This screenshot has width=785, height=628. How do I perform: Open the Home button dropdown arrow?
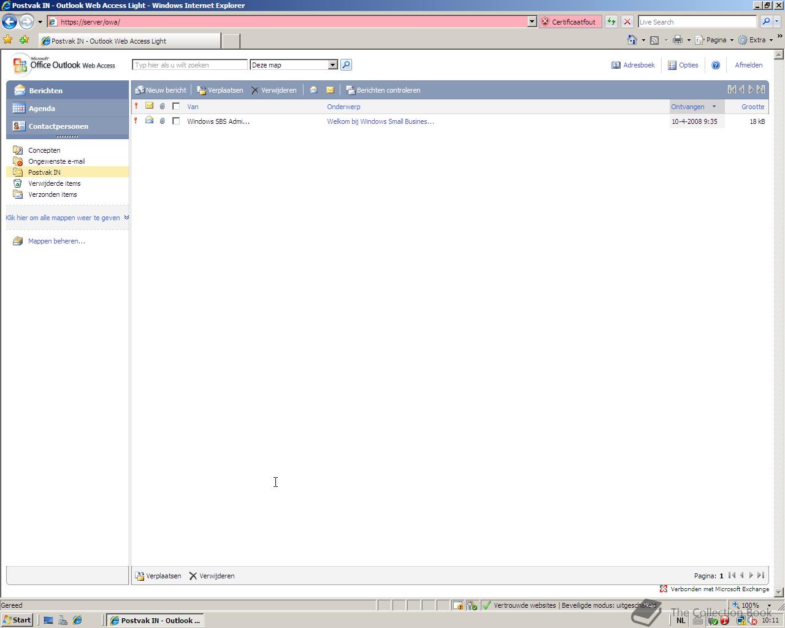pyautogui.click(x=643, y=40)
